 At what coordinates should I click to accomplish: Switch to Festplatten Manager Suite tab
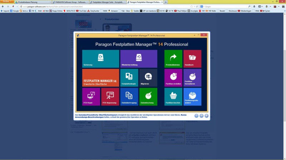[108, 2]
